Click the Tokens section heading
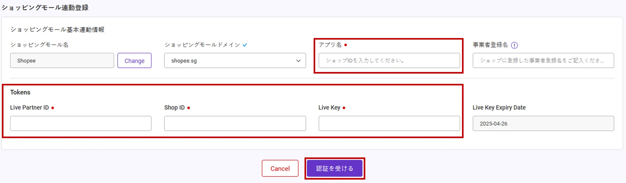626x183 pixels. 20,92
